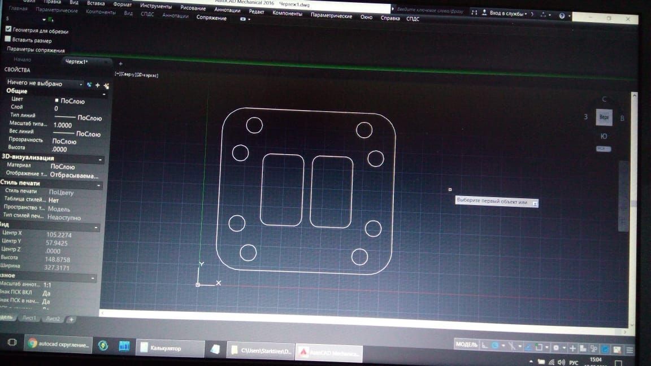
Task: Toggle the blue hardware acceleration button
Action: pyautogui.click(x=605, y=349)
